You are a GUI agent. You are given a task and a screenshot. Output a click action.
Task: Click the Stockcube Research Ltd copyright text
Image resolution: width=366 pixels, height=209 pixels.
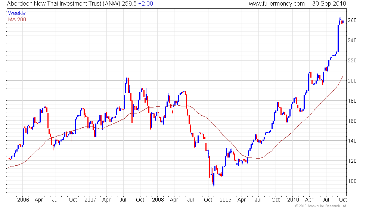321,206
